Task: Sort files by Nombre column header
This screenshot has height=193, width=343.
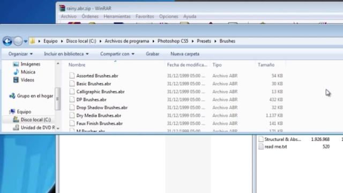Action: coord(77,65)
